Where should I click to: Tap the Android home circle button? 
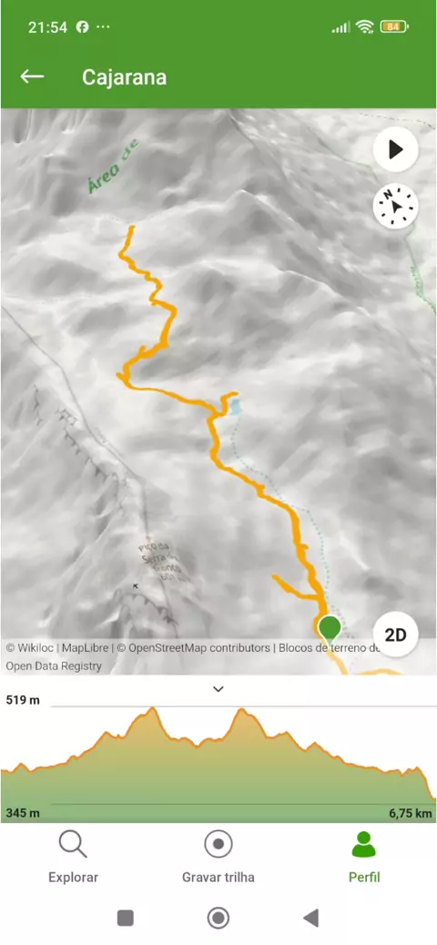pos(218,918)
